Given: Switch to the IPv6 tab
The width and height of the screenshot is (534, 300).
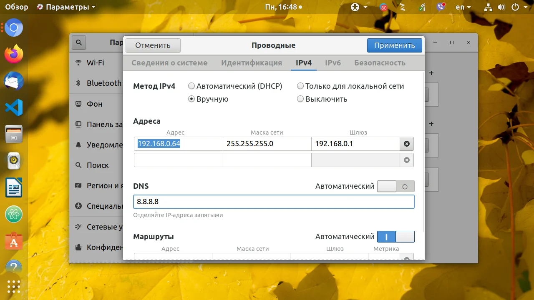Looking at the screenshot, I should pos(333,63).
